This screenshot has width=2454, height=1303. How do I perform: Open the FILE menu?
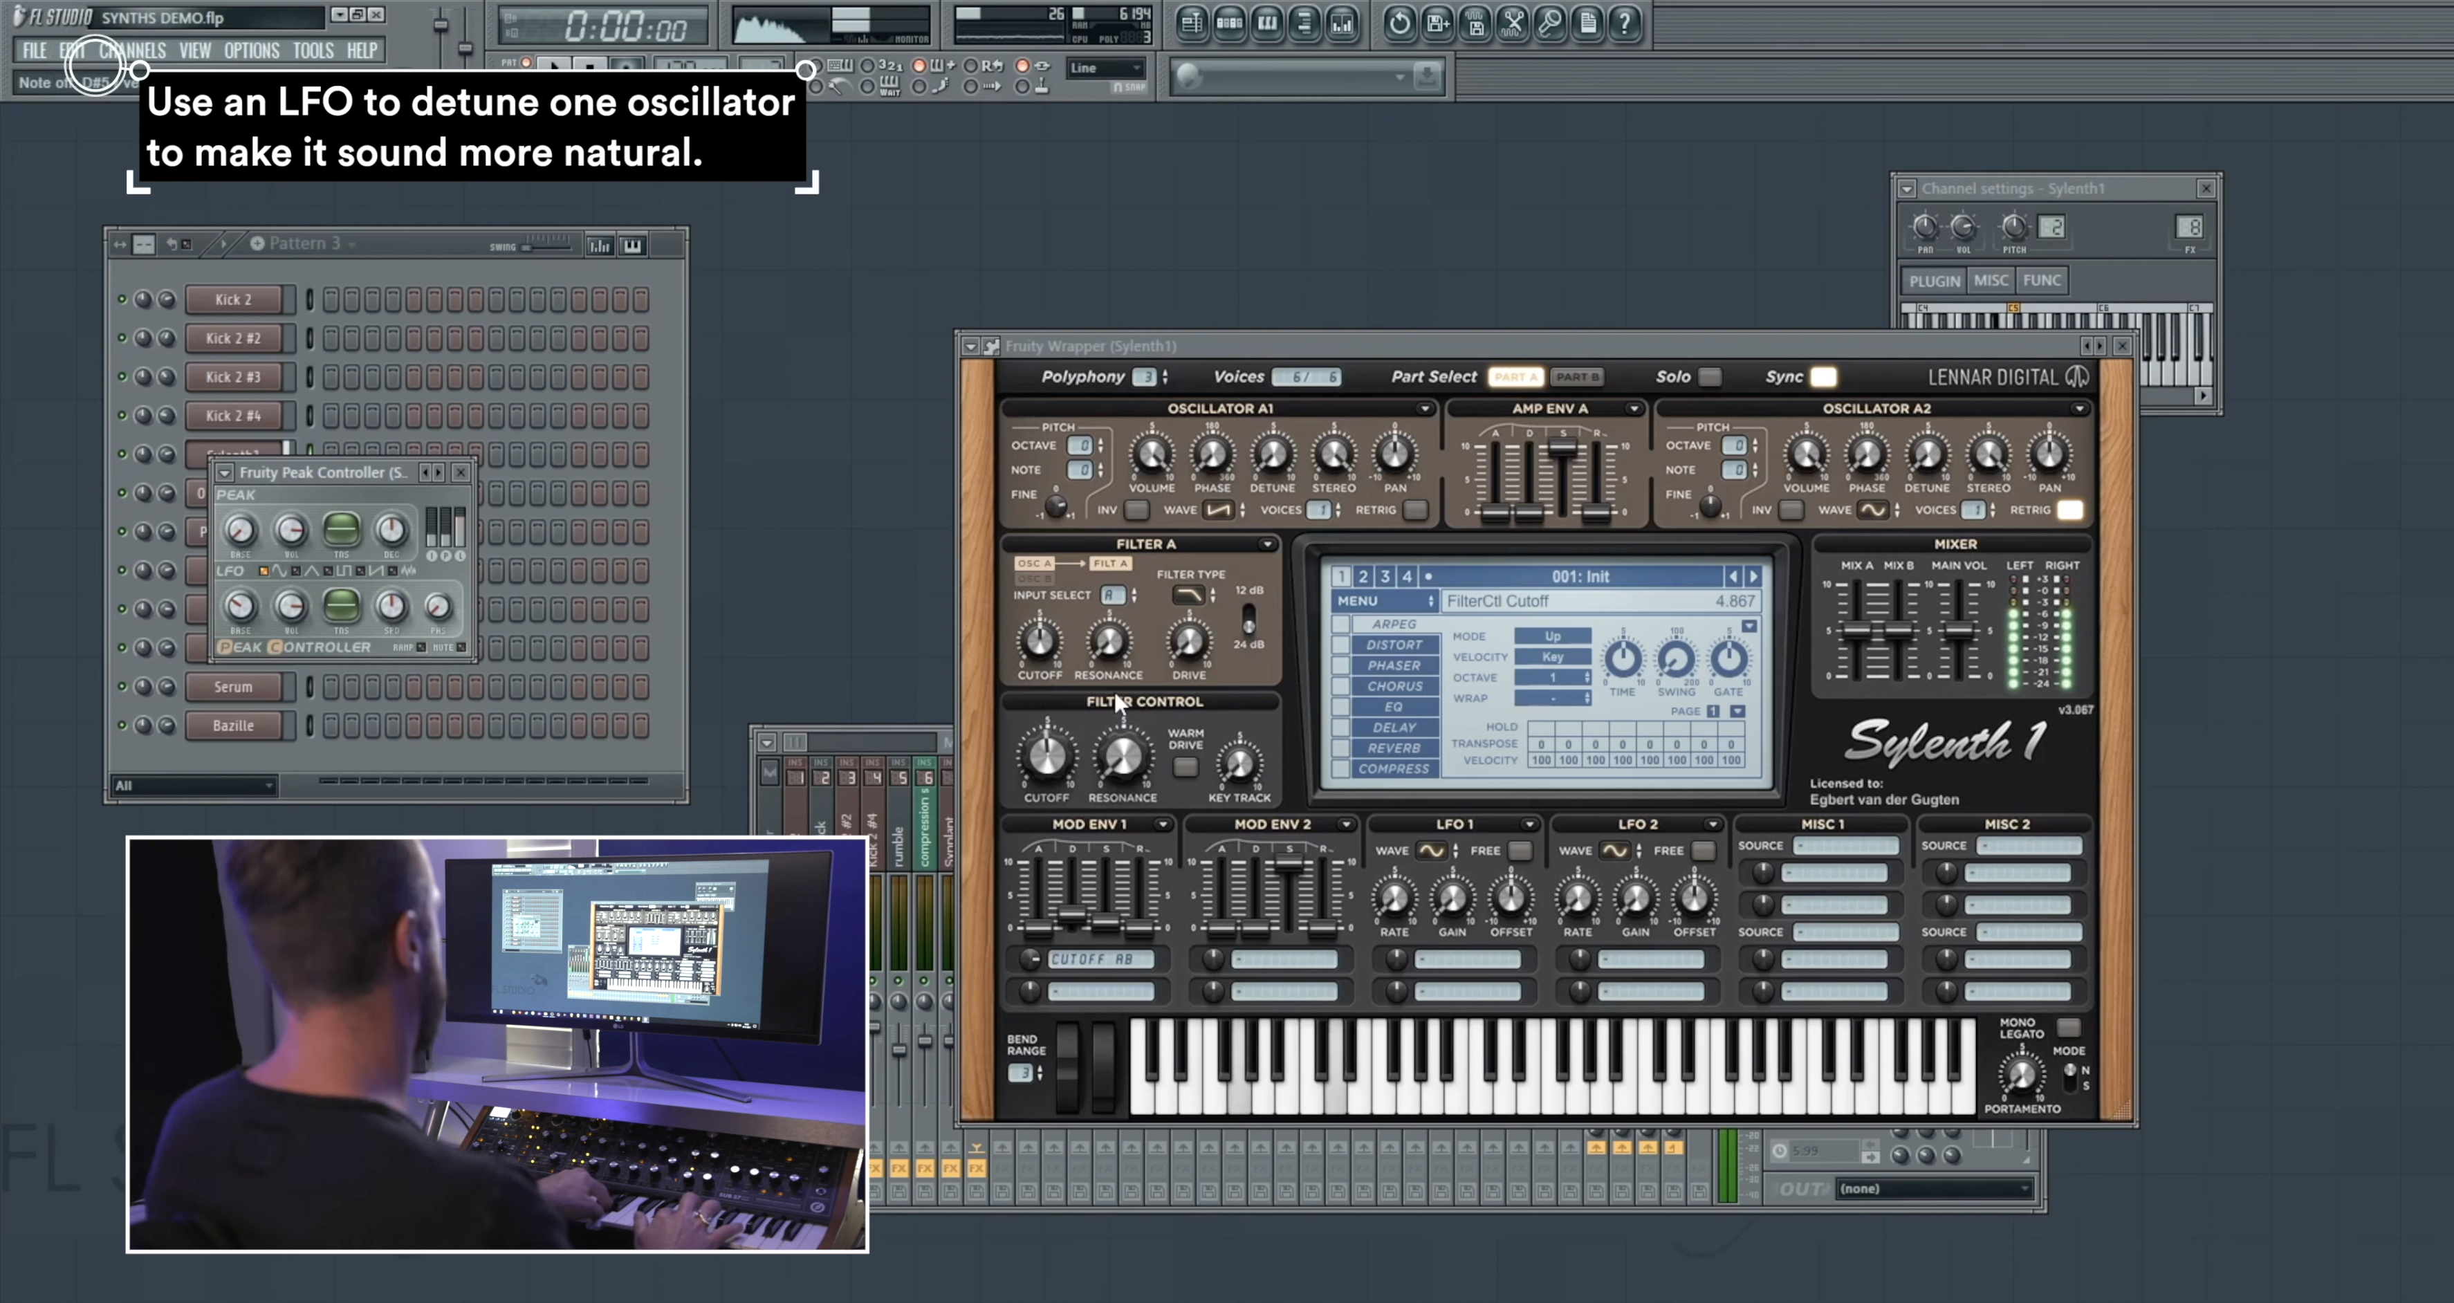(x=35, y=50)
